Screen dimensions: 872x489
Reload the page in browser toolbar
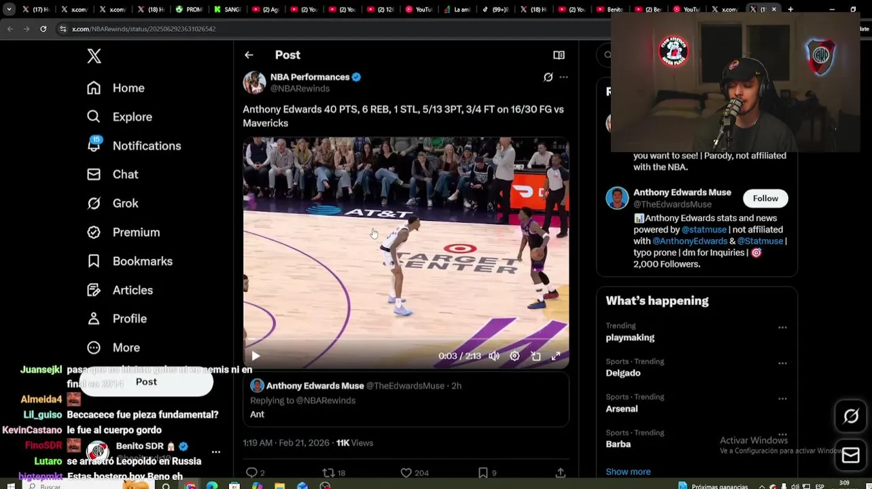[43, 29]
